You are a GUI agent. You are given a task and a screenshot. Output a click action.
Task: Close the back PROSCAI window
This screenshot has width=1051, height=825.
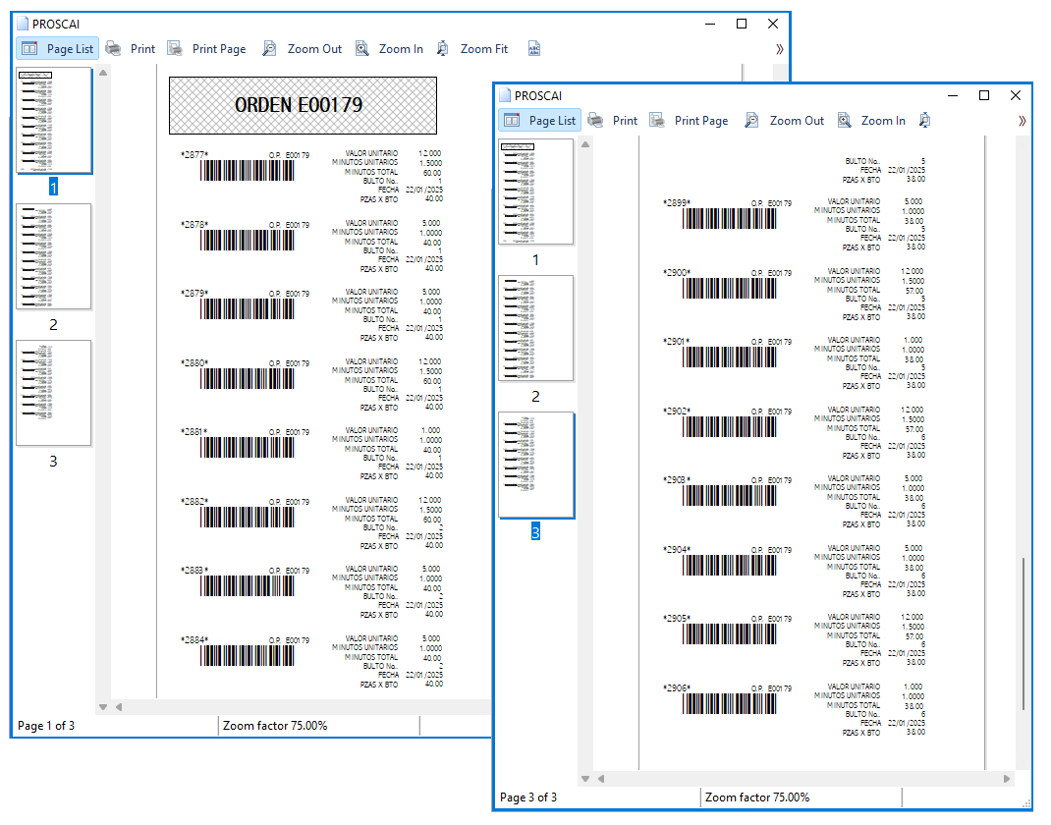tap(773, 24)
